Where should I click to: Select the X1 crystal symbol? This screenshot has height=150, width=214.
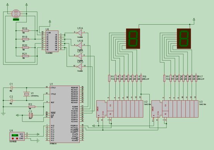(x=27, y=94)
